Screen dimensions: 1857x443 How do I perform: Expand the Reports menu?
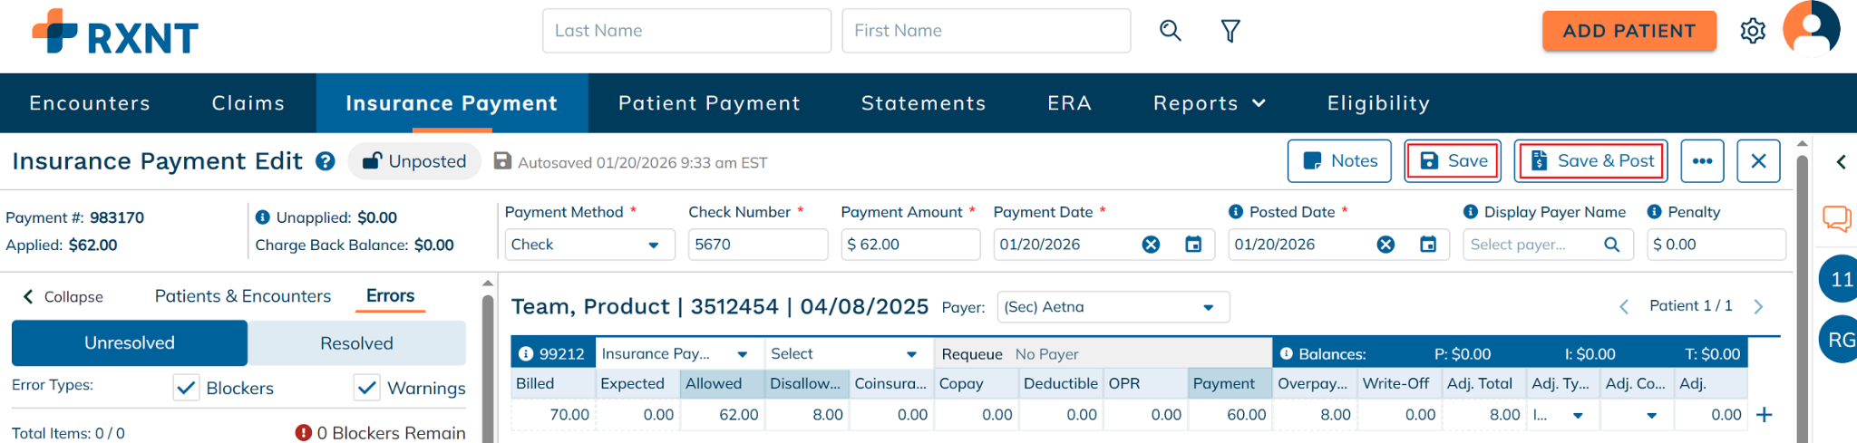tap(1209, 103)
